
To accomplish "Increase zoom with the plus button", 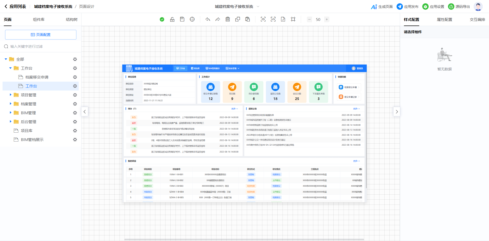I will click(x=327, y=19).
